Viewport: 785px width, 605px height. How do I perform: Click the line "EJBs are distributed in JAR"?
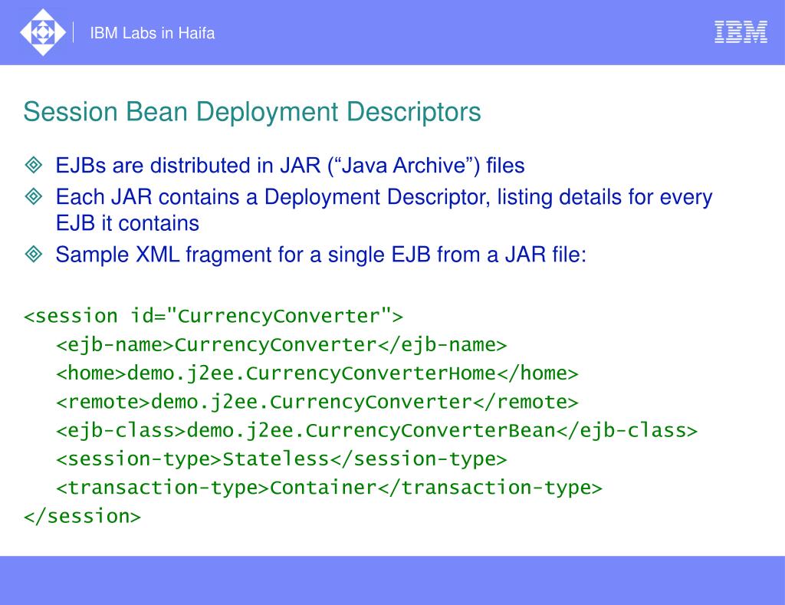(290, 166)
